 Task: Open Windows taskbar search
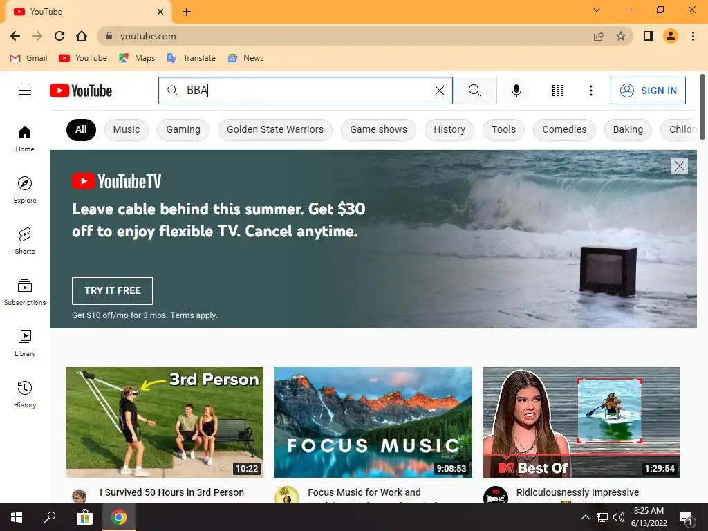coord(50,517)
